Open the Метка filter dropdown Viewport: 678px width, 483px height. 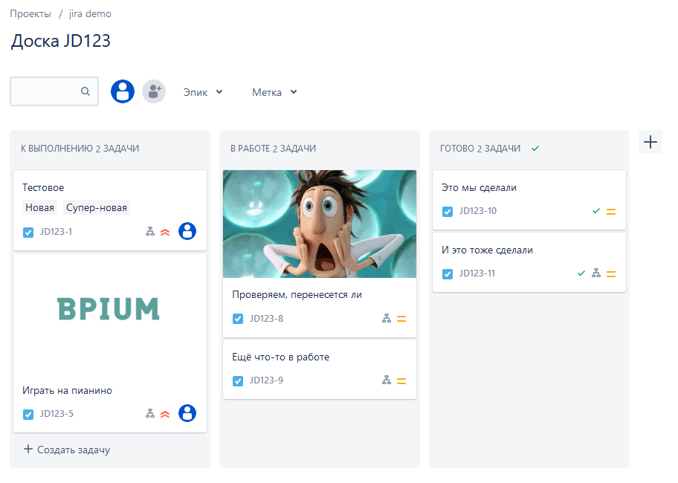[x=274, y=92]
